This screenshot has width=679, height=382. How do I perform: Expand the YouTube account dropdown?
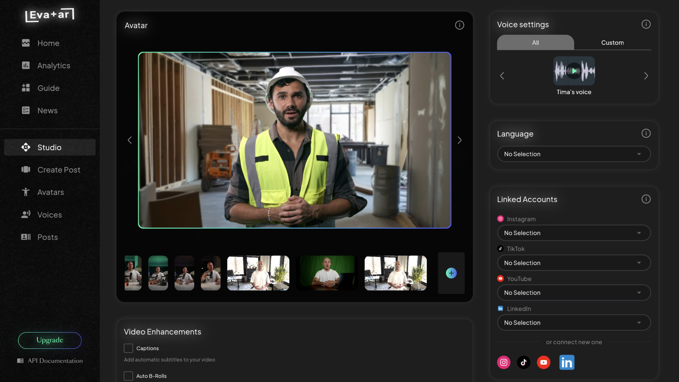574,293
